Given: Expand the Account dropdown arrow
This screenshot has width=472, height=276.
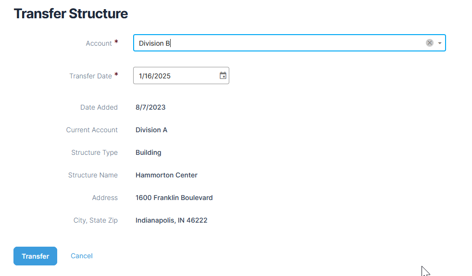Looking at the screenshot, I should click(x=440, y=43).
